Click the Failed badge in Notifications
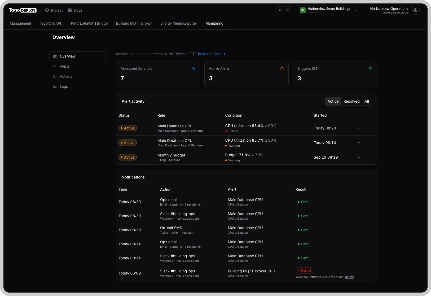Viewport: 431px width, 296px height. pyautogui.click(x=304, y=271)
